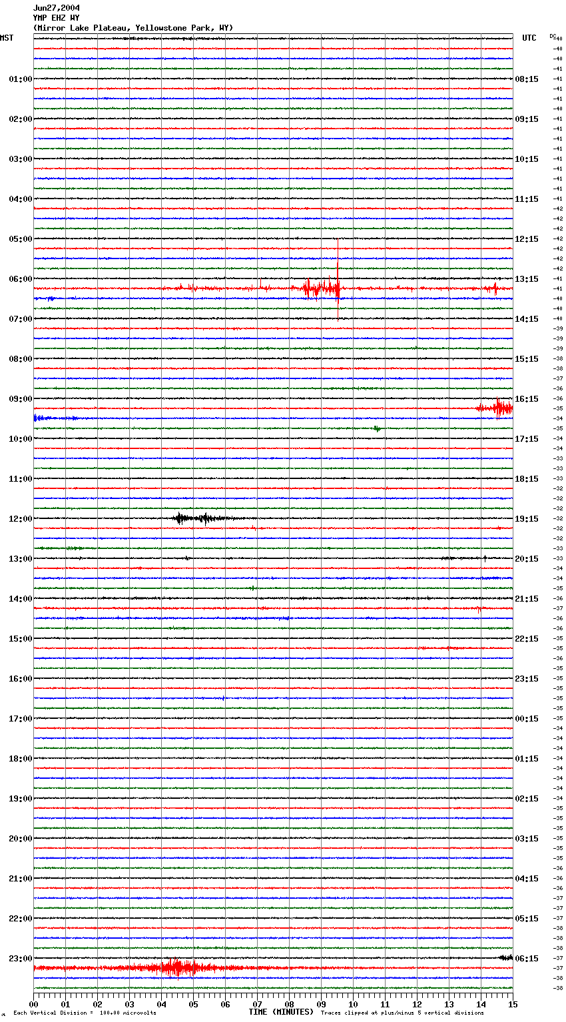Click the 19:15 UTC time label
Image resolution: width=566 pixels, height=1022 pixels.
coord(527,519)
